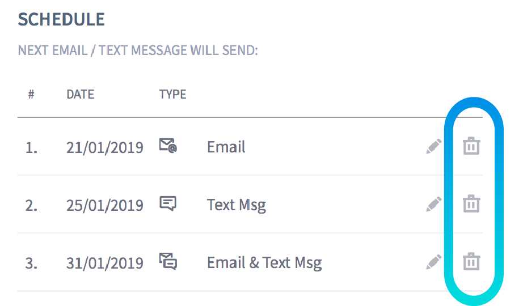Click the Email & Text Msg label
This screenshot has width=523, height=306.
point(264,263)
